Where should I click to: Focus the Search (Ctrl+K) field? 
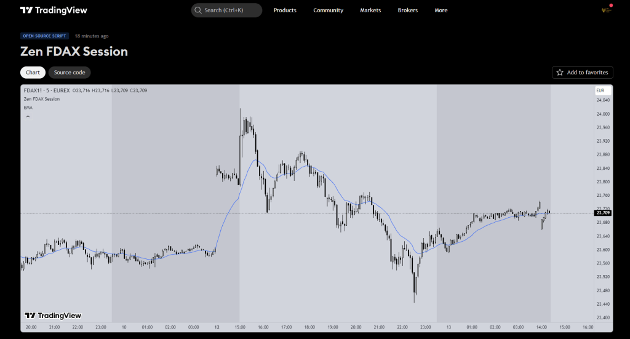226,10
